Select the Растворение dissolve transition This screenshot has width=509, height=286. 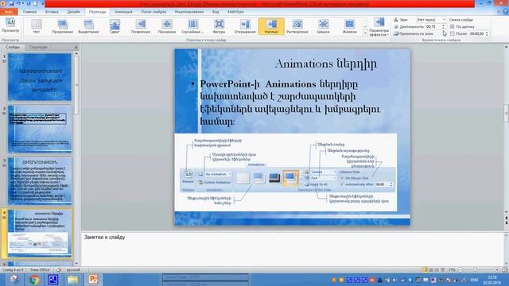[297, 26]
